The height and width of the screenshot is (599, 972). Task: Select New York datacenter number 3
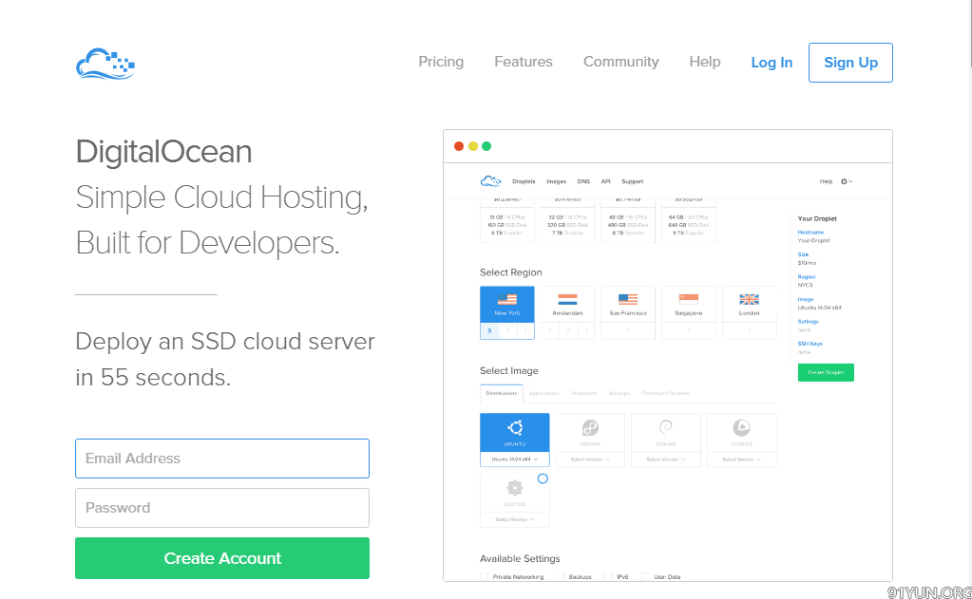coord(489,331)
